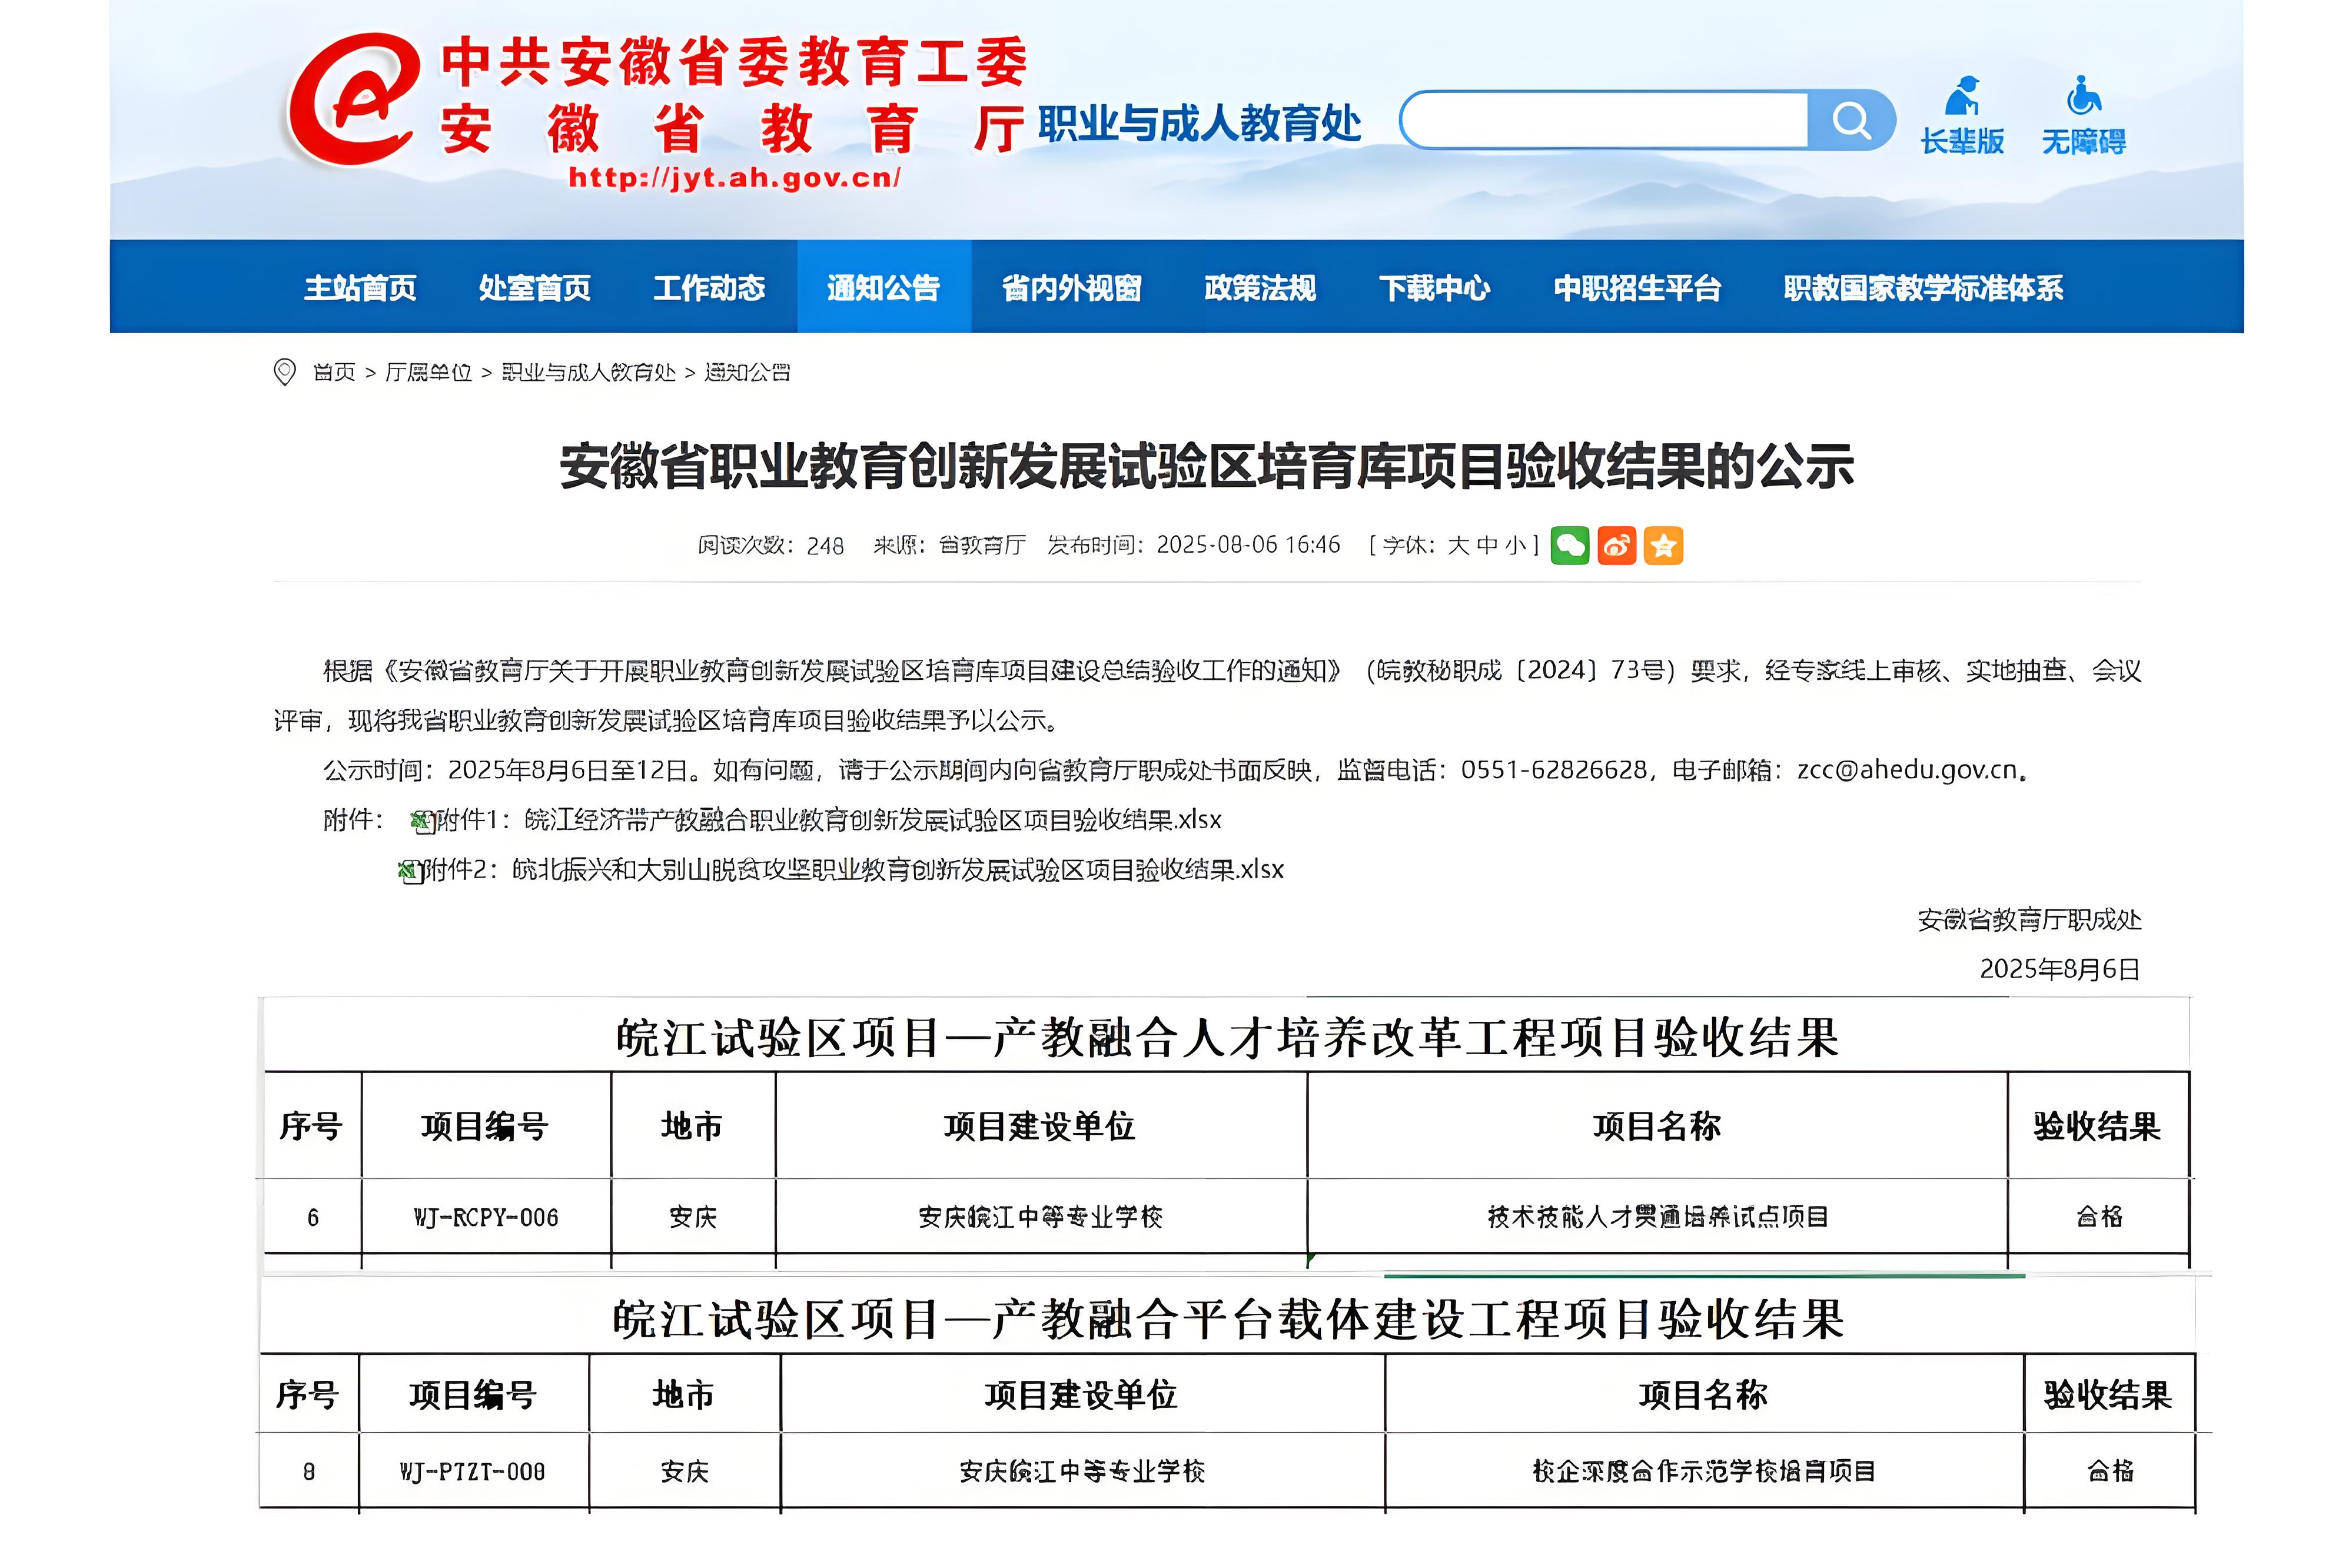Open the 无障碍 accessibility icon
This screenshot has width=2352, height=1568.
click(x=2083, y=115)
